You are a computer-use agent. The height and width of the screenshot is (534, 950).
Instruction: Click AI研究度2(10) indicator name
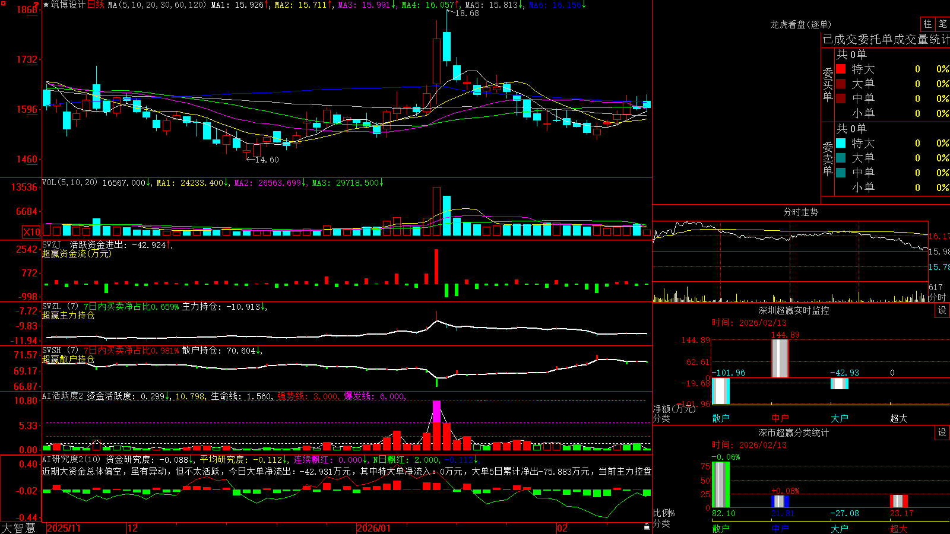pyautogui.click(x=71, y=459)
